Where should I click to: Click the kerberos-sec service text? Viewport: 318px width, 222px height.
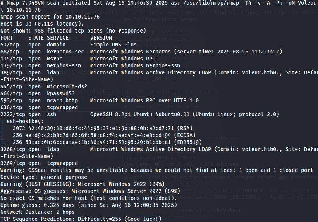click(x=65, y=52)
